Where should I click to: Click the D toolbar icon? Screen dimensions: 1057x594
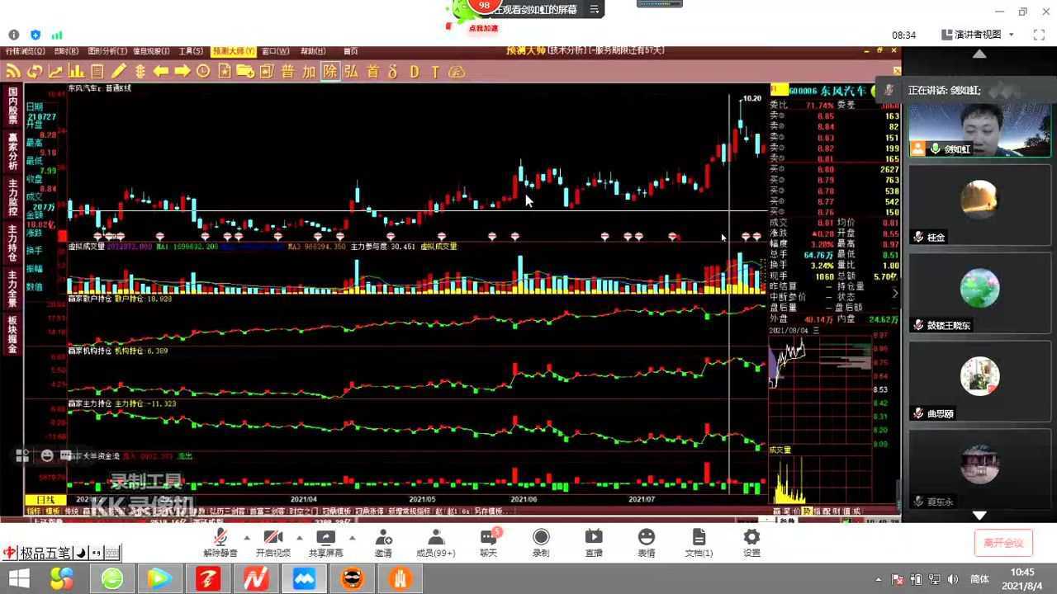click(414, 72)
